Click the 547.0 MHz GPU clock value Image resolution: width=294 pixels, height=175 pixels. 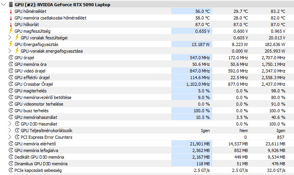(x=200, y=58)
